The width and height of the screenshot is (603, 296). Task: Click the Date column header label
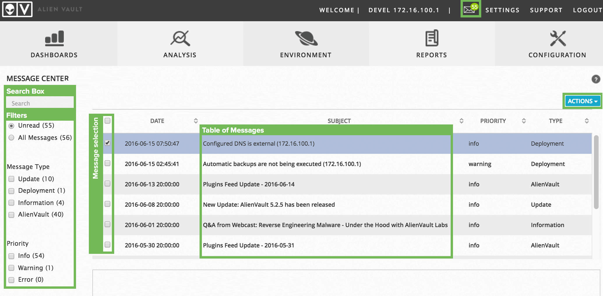[x=157, y=121]
